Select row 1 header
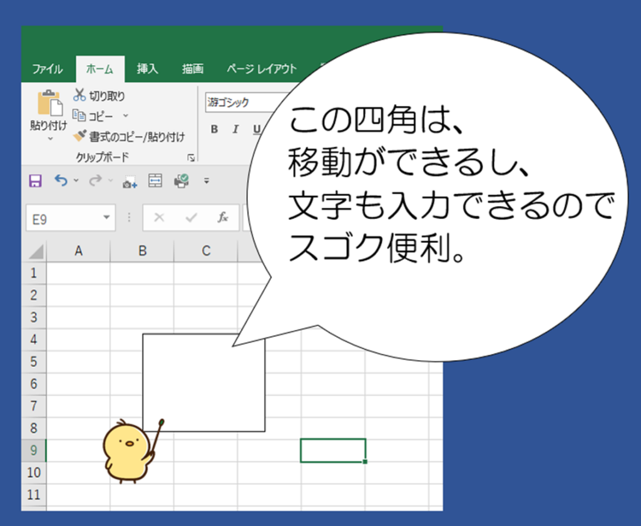The image size is (641, 526). 34,273
